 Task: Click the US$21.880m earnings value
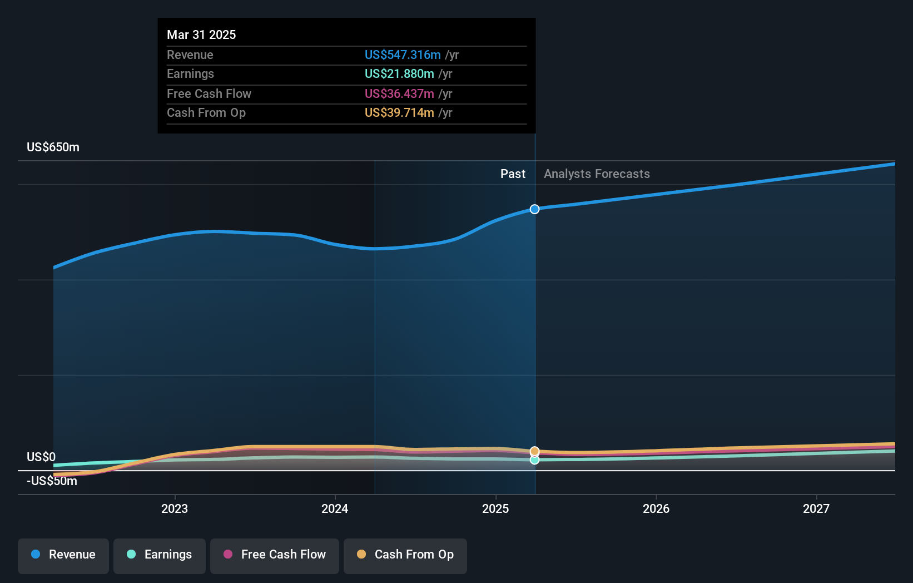click(x=399, y=74)
